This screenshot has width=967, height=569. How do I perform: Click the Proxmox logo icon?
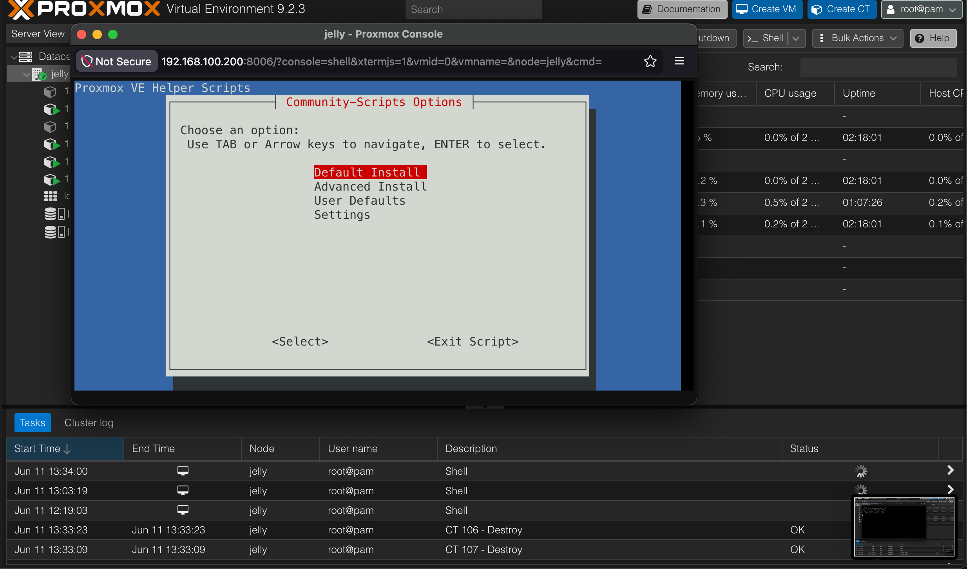pos(21,9)
